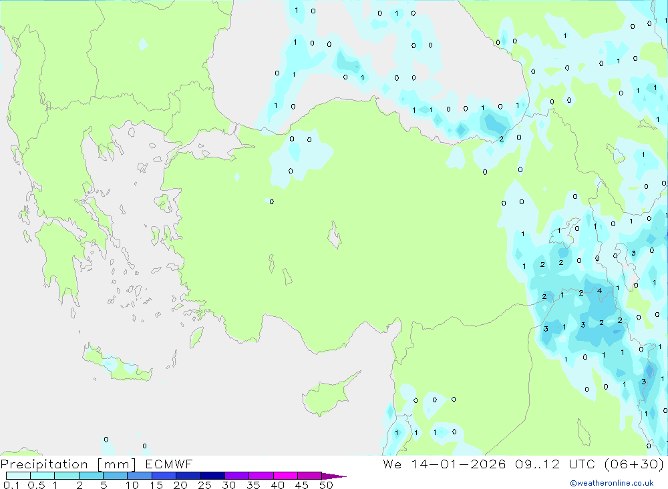Click the '0.5' legend scale label
This screenshot has height=489, width=668.
36,485
